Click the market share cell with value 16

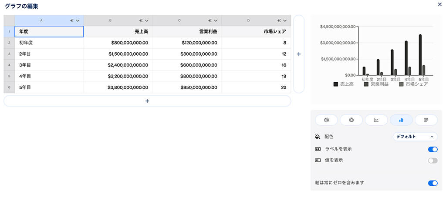coord(256,65)
